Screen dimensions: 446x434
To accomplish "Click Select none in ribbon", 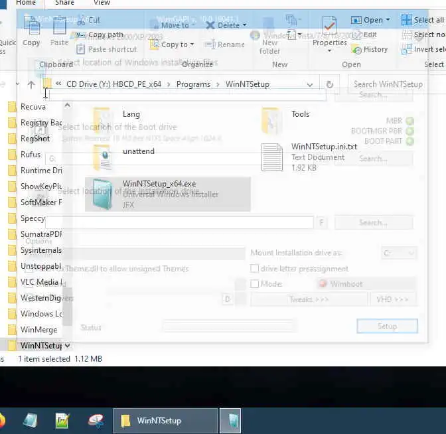I will 423,35.
